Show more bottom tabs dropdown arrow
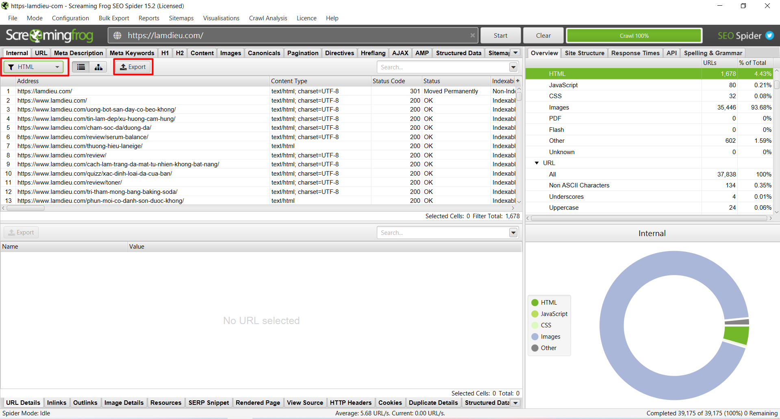 515,403
